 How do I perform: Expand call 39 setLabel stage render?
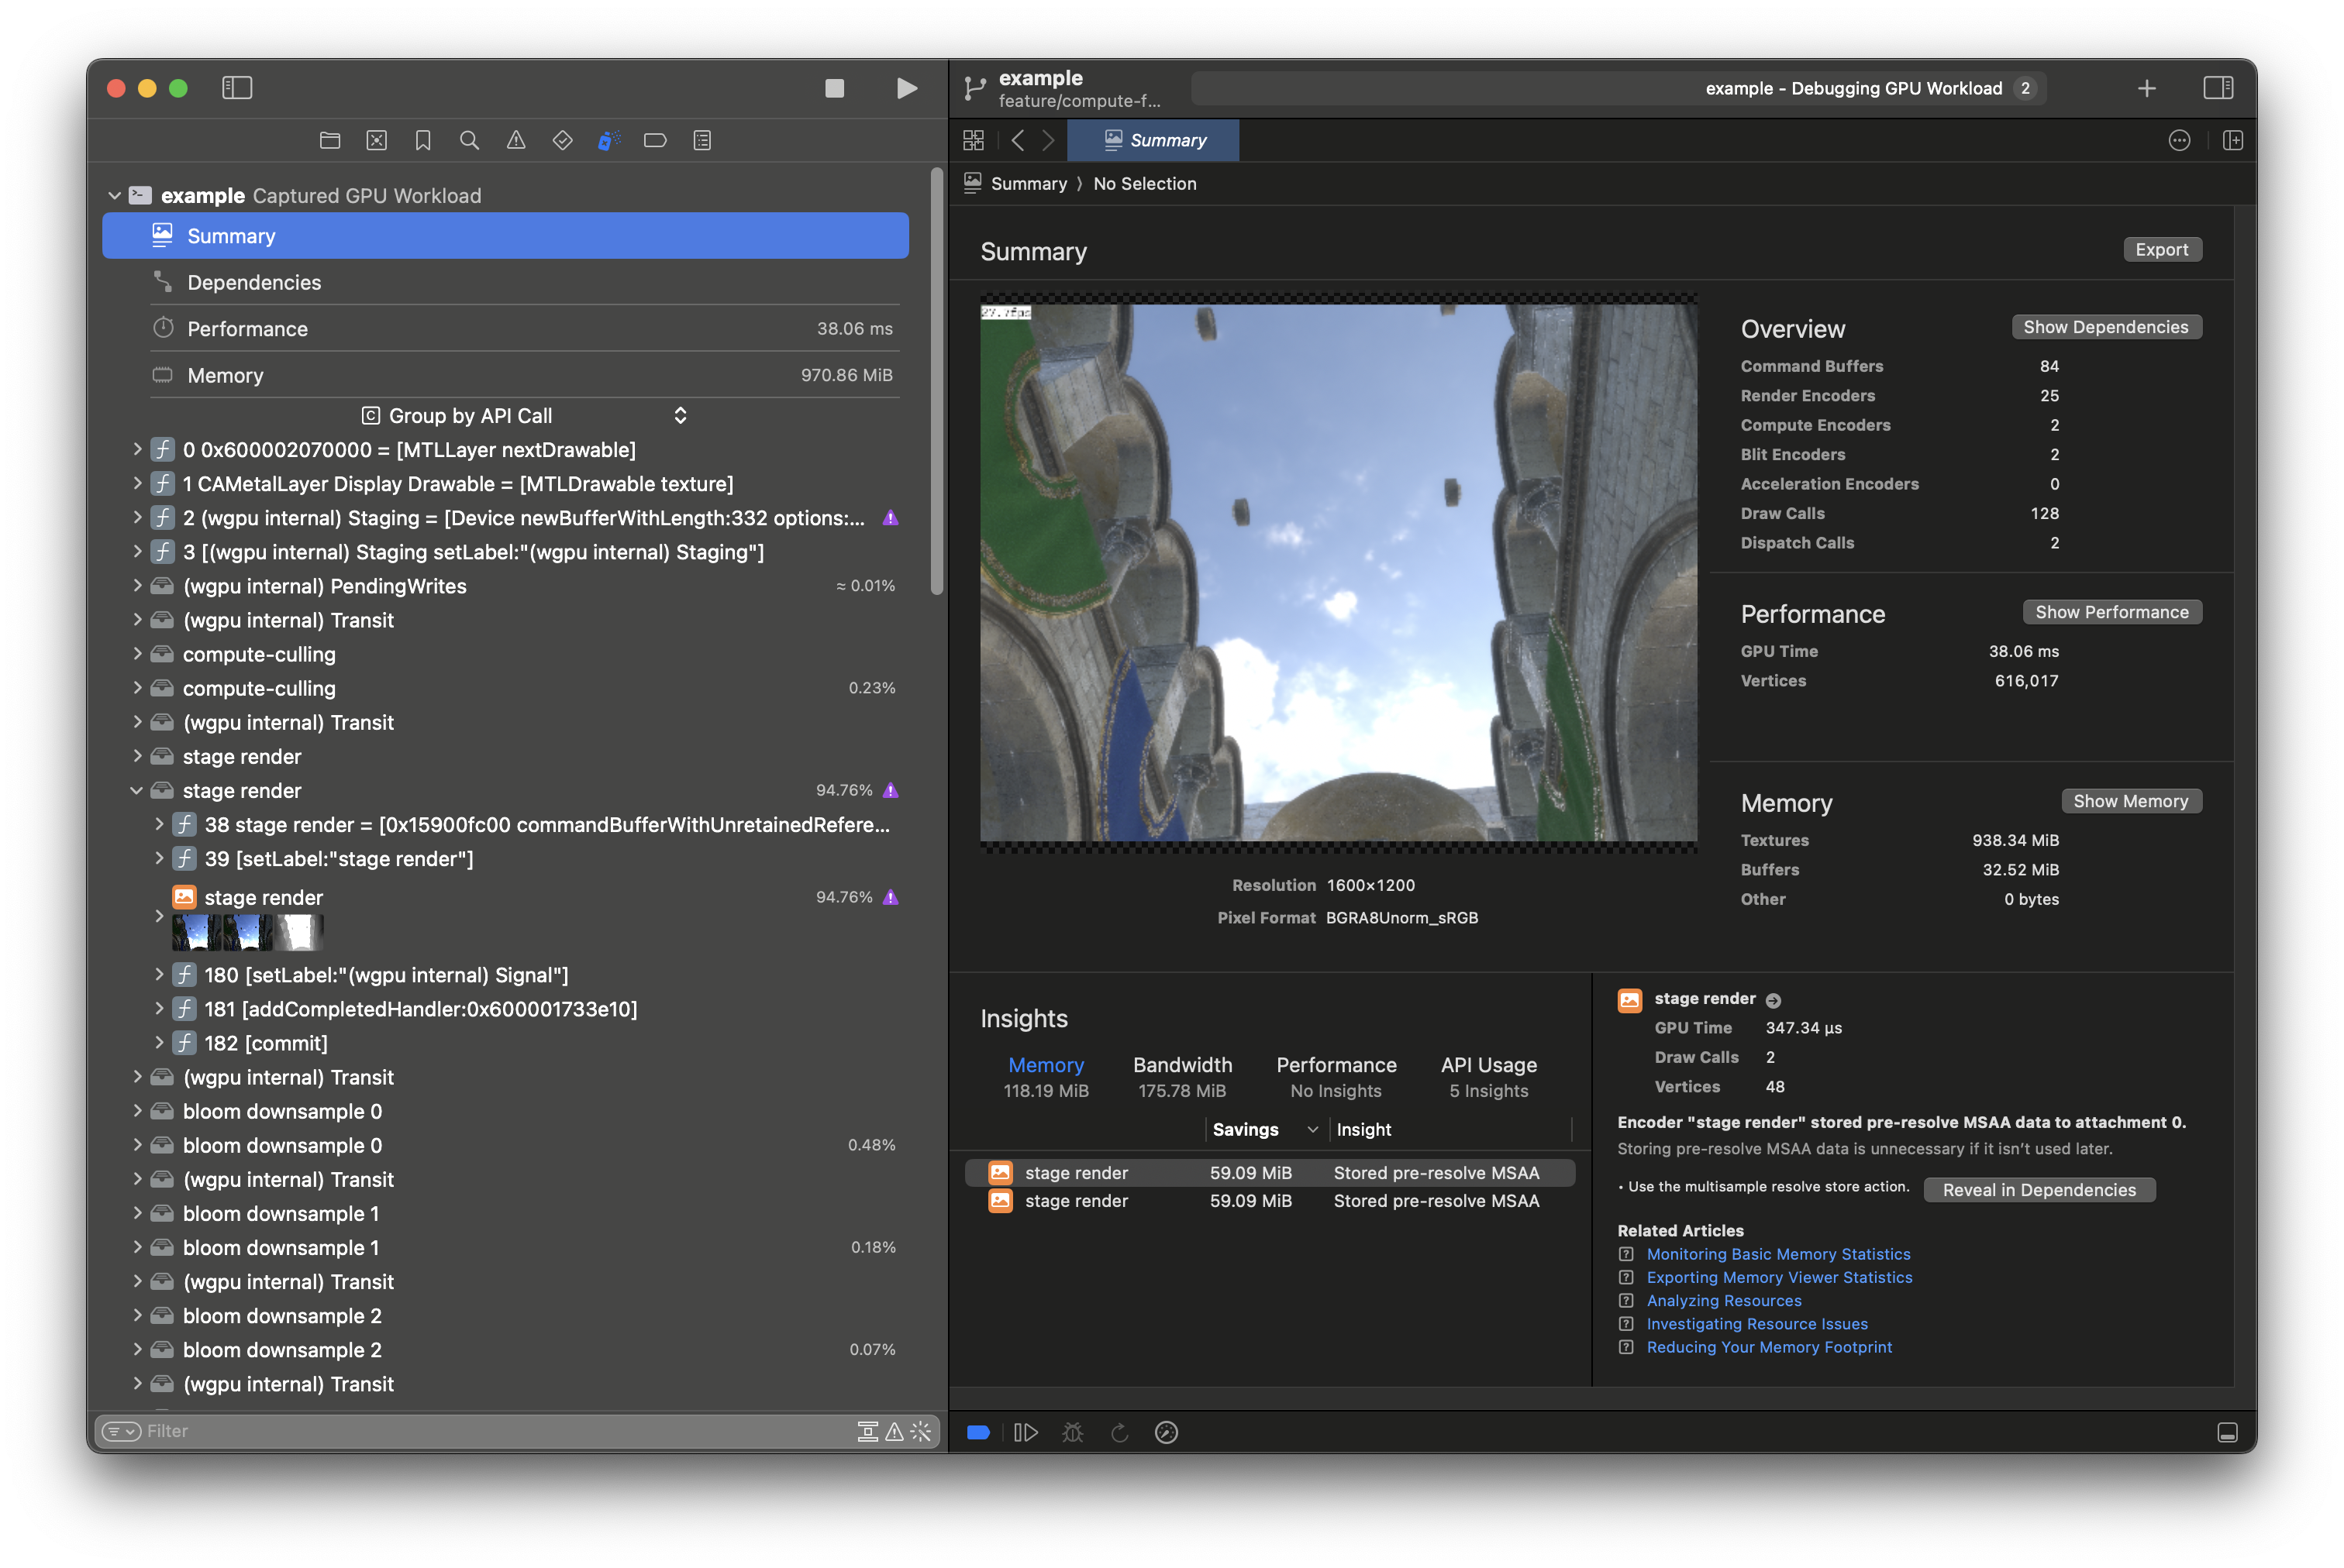[x=159, y=858]
